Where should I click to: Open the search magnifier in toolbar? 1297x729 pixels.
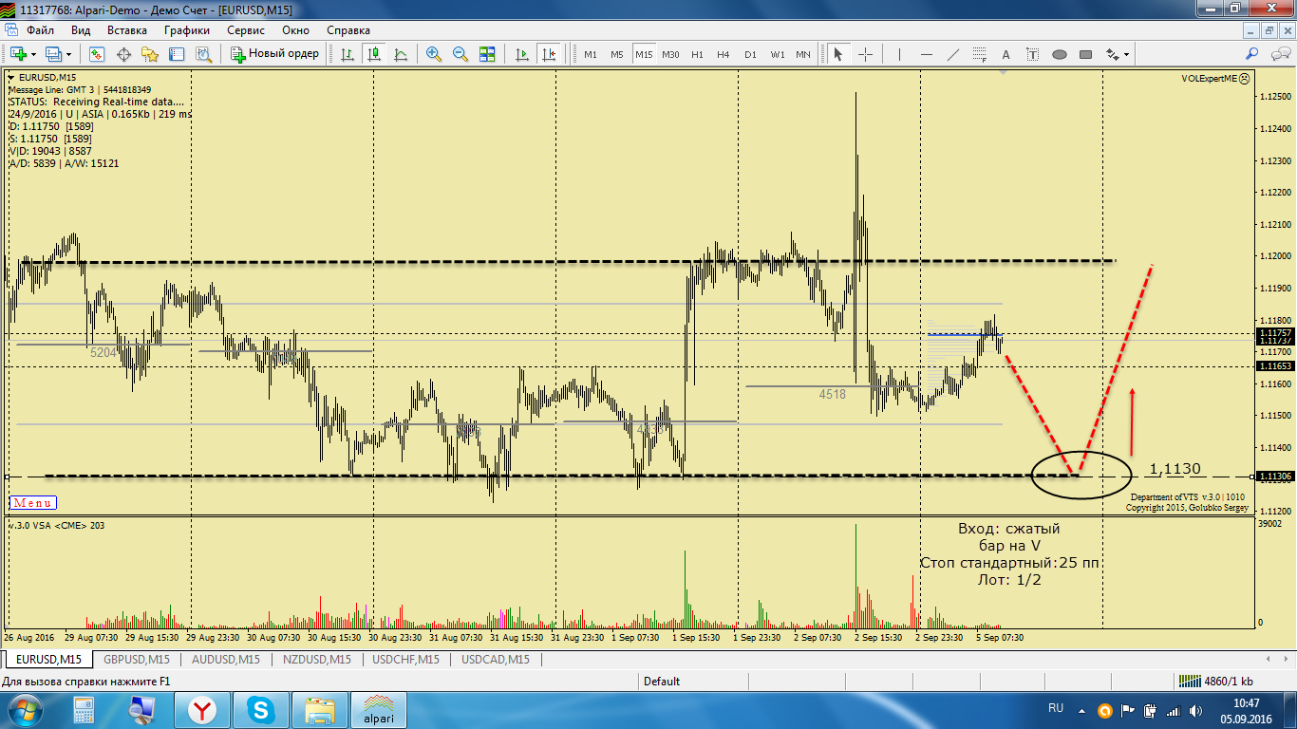[1252, 54]
